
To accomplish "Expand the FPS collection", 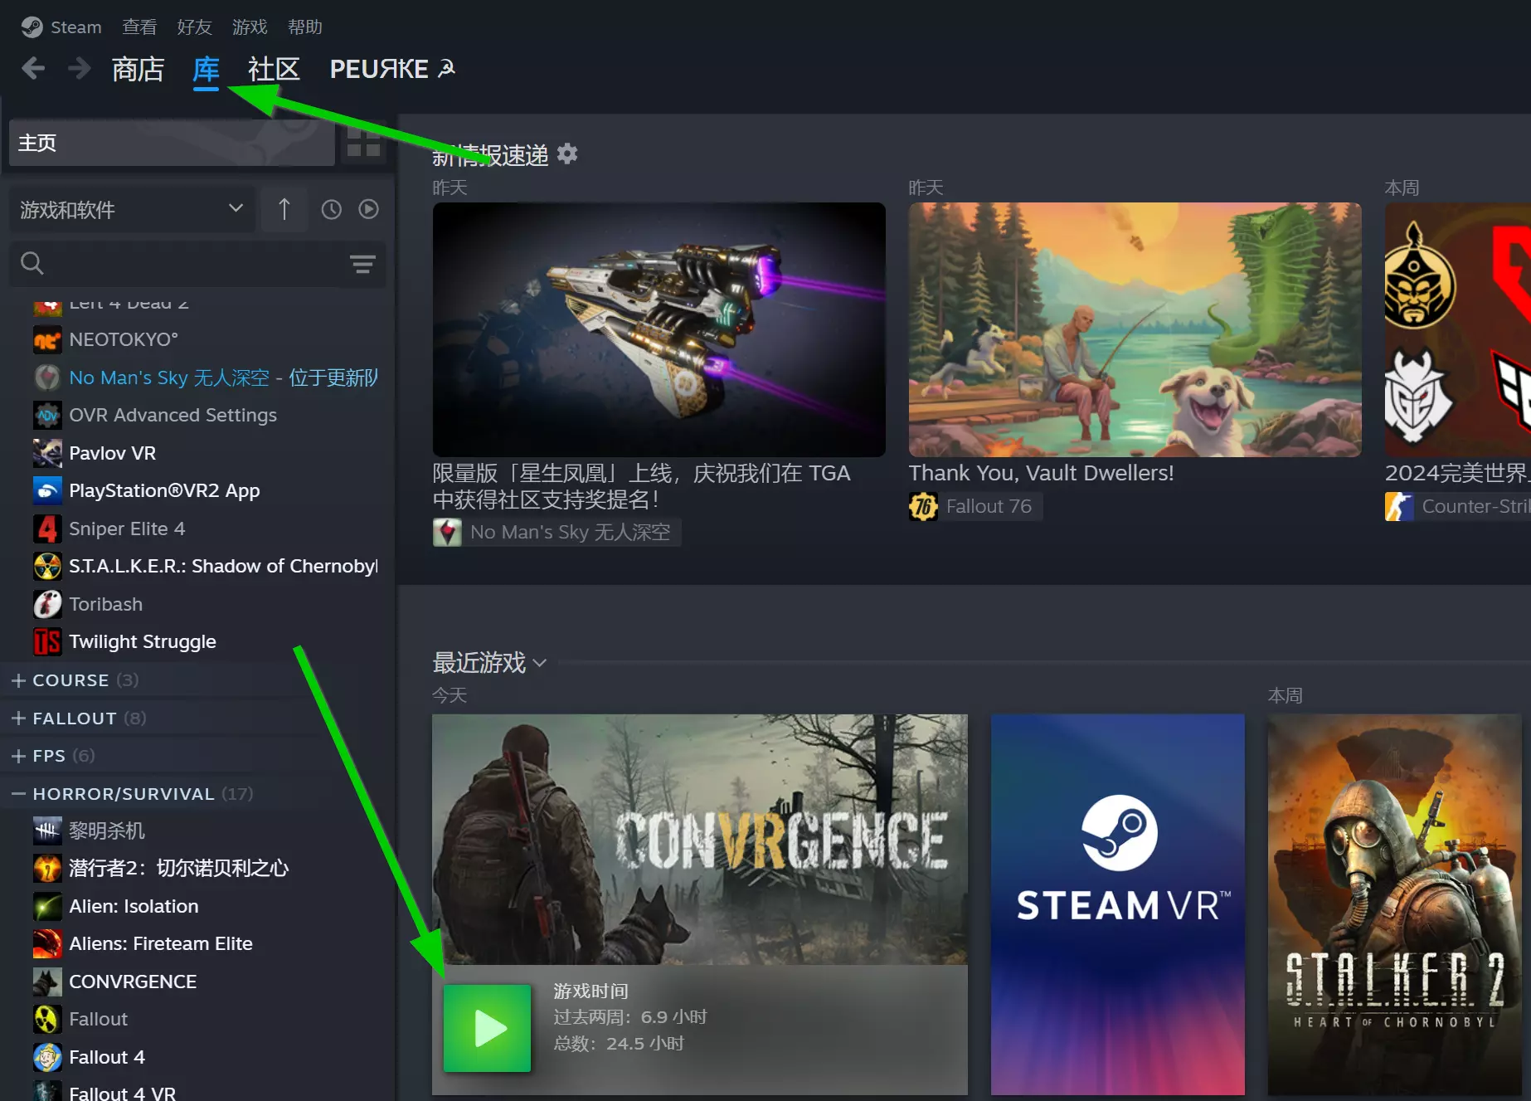I will pyautogui.click(x=18, y=756).
